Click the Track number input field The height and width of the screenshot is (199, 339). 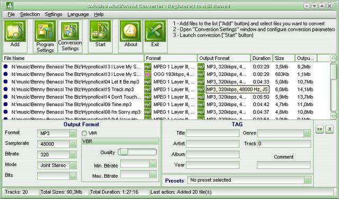(x=284, y=144)
